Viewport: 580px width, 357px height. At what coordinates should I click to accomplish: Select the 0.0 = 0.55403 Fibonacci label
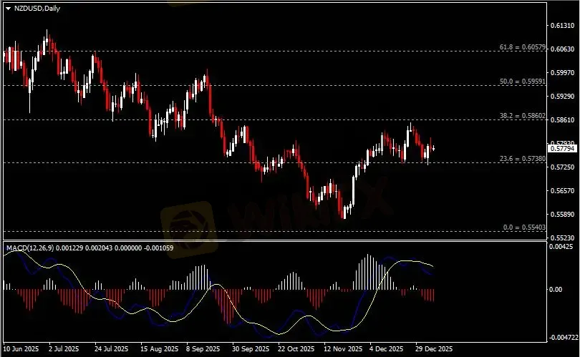tap(524, 228)
